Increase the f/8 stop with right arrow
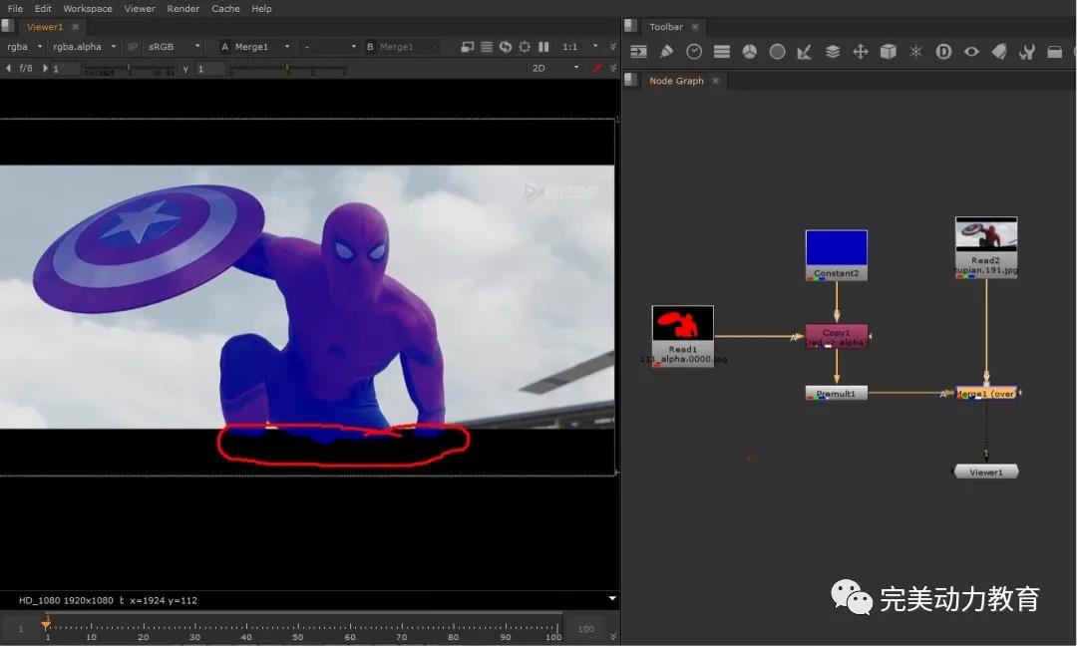The image size is (1077, 648). [45, 68]
